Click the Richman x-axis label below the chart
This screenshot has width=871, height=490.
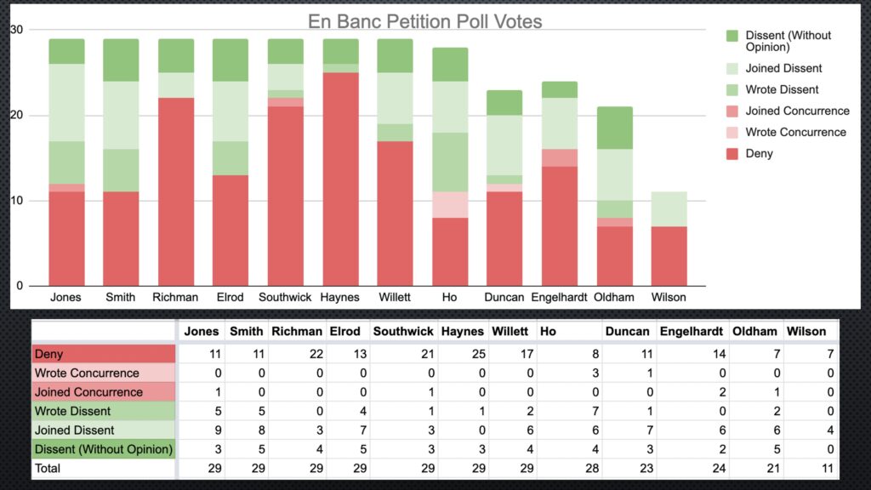[x=176, y=298]
